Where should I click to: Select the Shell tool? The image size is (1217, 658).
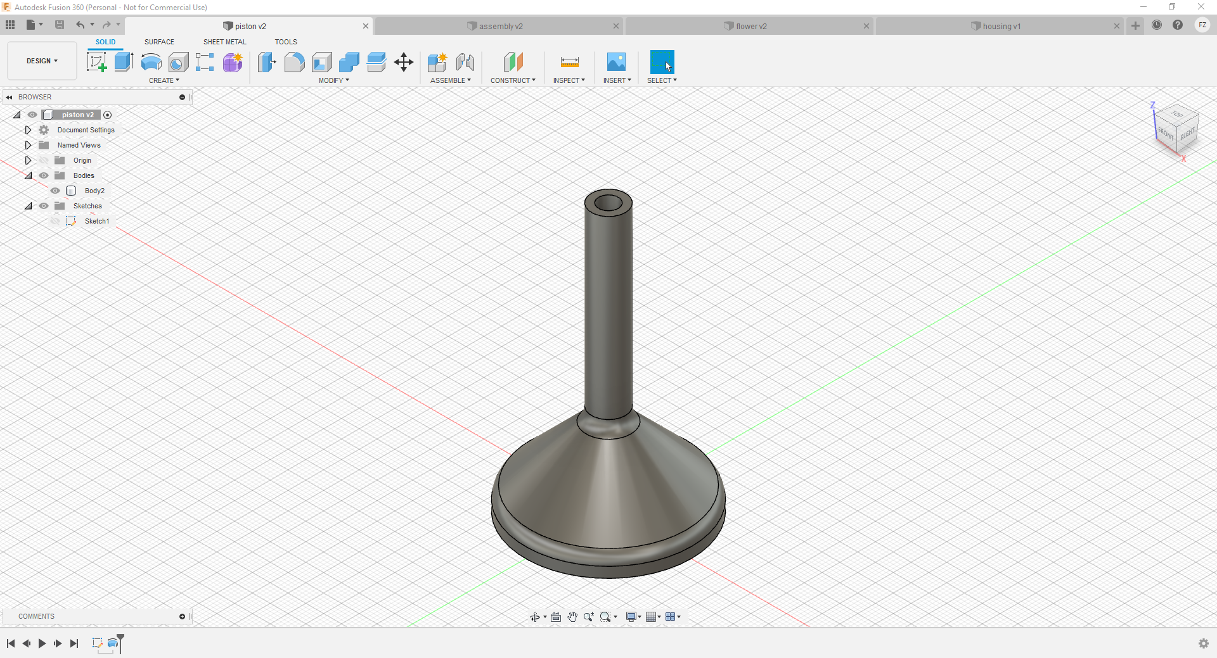[x=322, y=62]
